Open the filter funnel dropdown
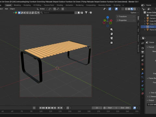Image resolution: width=156 pixels, height=117 pixels. [x=87, y=13]
